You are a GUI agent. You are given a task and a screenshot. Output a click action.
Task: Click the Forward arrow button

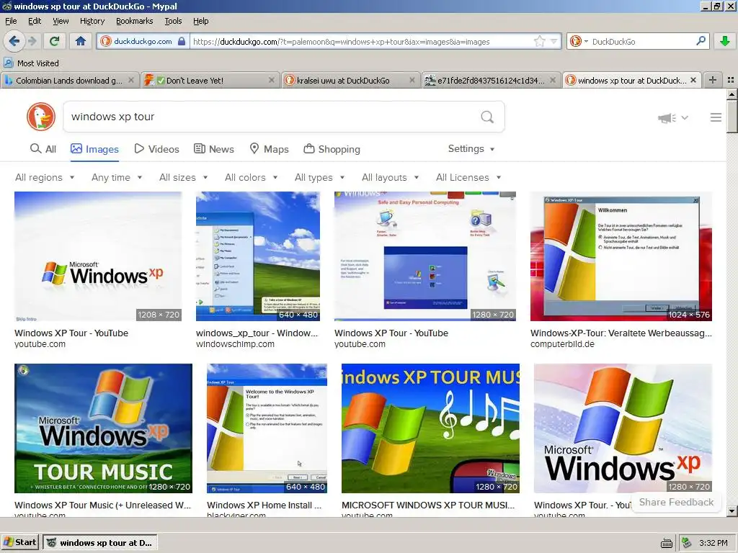point(32,41)
